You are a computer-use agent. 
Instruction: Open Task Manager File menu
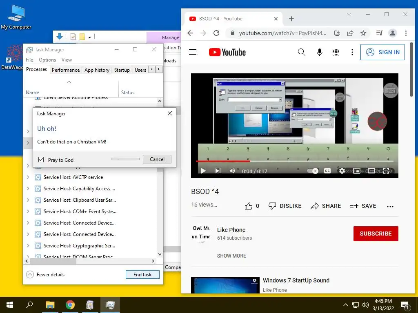29,60
